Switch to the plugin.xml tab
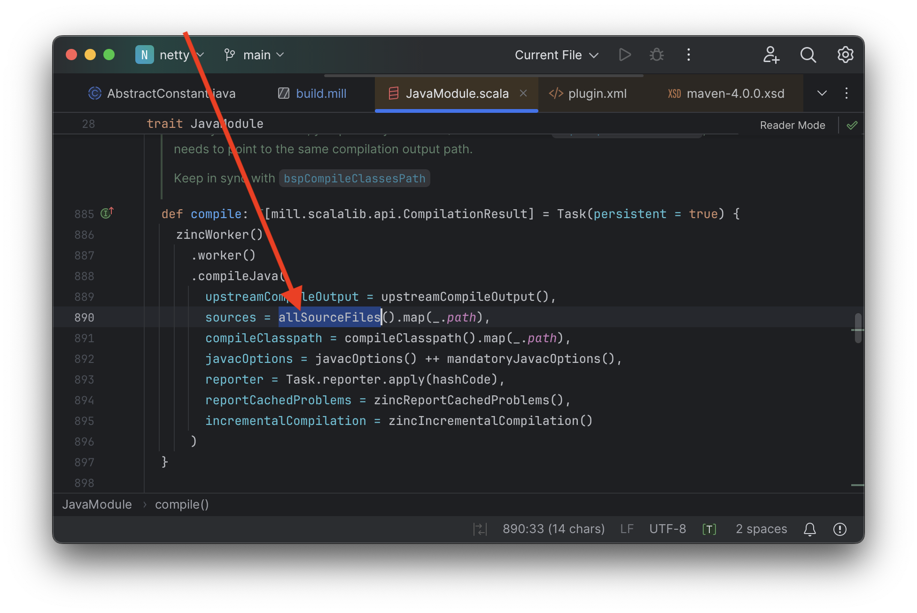This screenshot has height=613, width=917. [597, 93]
